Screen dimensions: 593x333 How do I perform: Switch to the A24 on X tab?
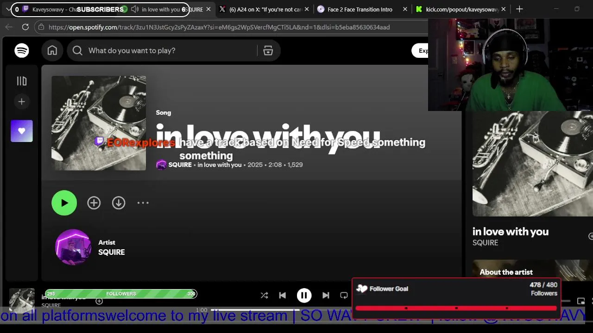(x=265, y=9)
